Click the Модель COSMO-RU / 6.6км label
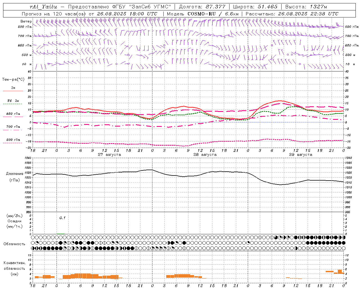Viewport: 360px width, 288px height. point(203,14)
